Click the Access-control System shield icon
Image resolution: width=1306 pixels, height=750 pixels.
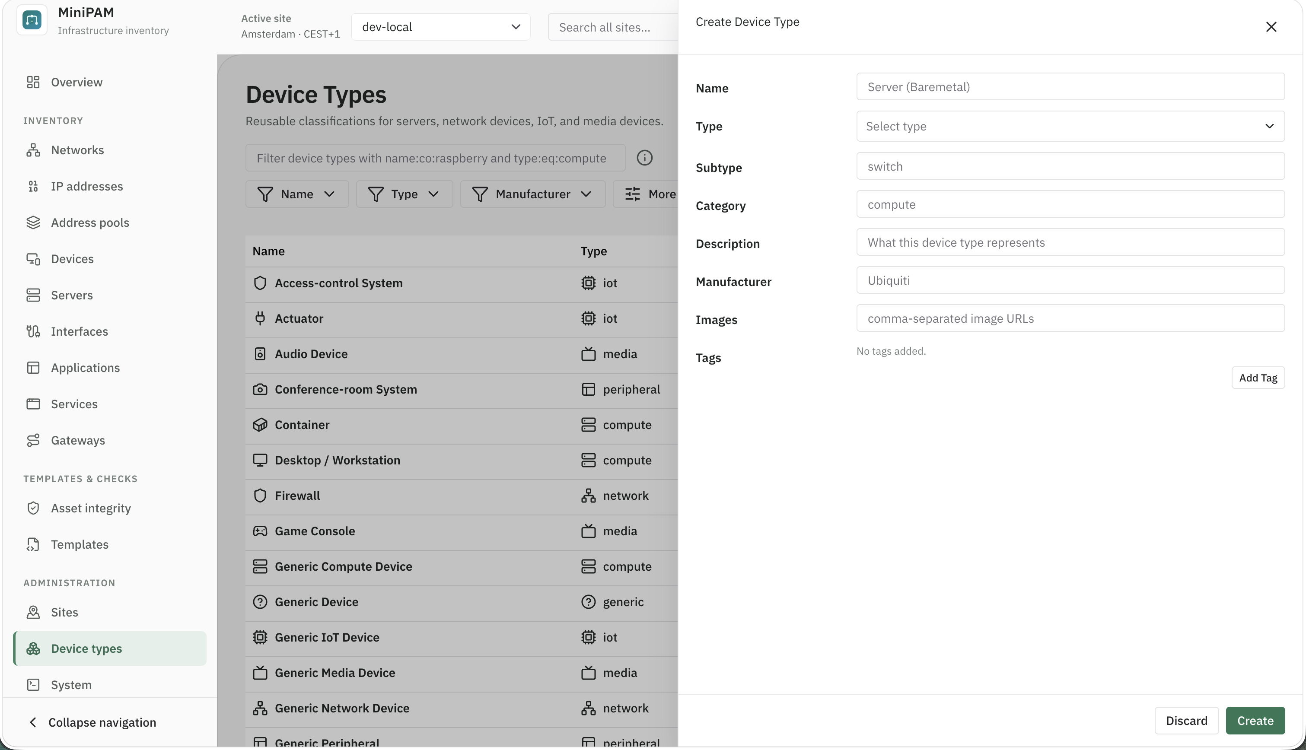pyautogui.click(x=260, y=283)
